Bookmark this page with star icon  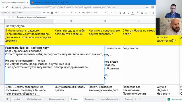(147, 7)
